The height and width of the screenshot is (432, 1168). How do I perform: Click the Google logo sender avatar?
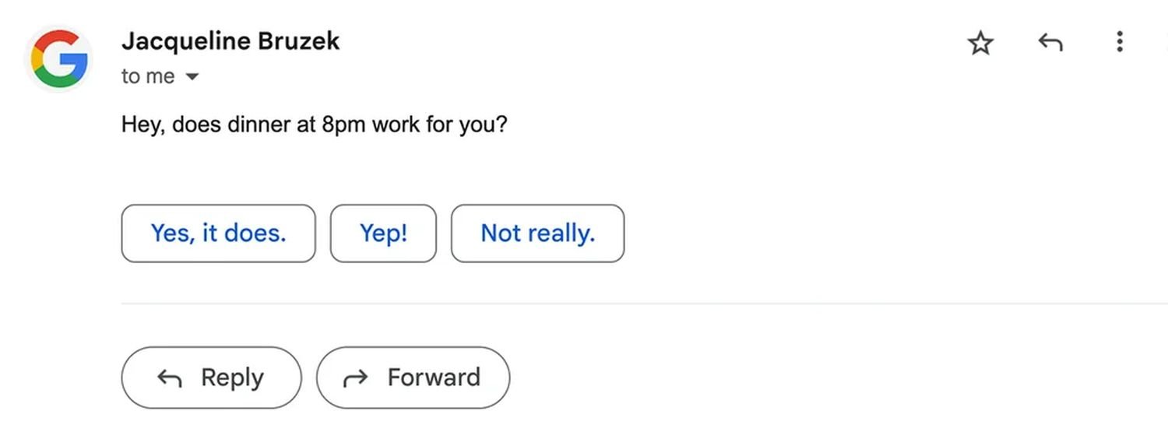59,58
